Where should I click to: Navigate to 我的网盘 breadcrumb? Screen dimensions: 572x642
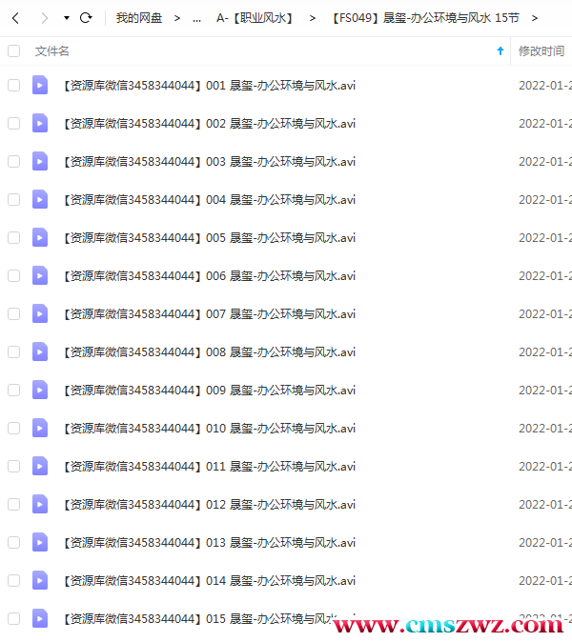click(x=139, y=18)
